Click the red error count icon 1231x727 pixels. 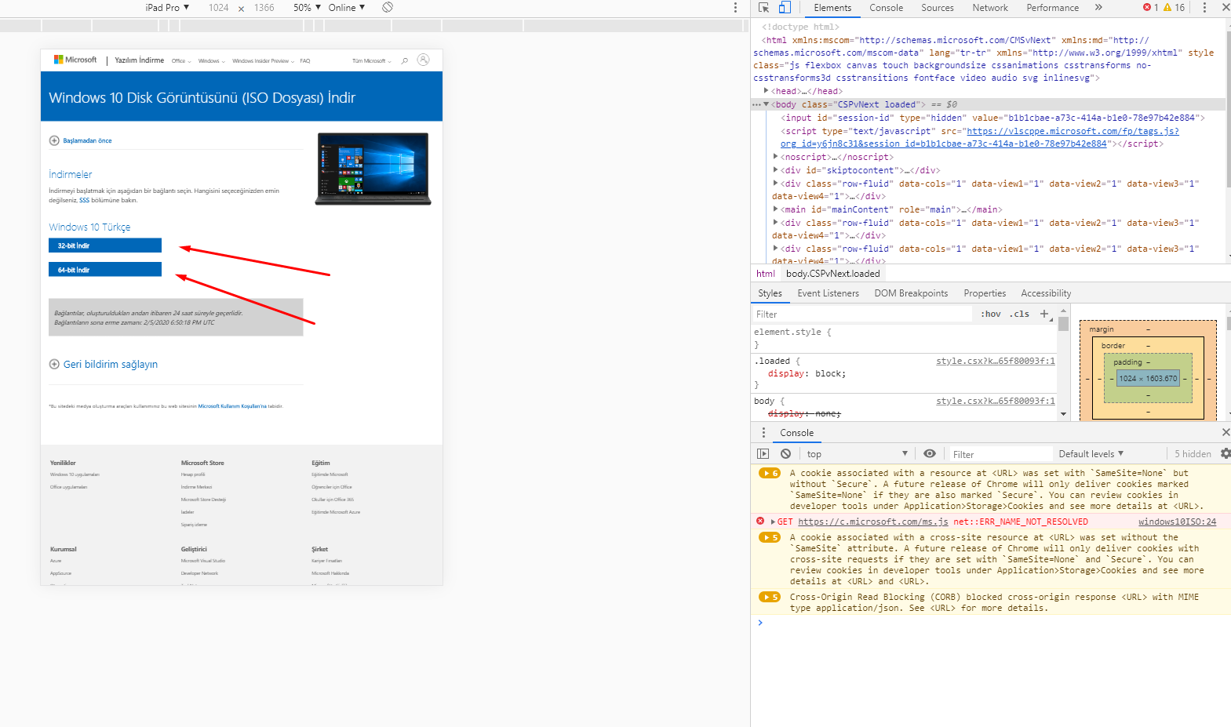[x=1151, y=7]
